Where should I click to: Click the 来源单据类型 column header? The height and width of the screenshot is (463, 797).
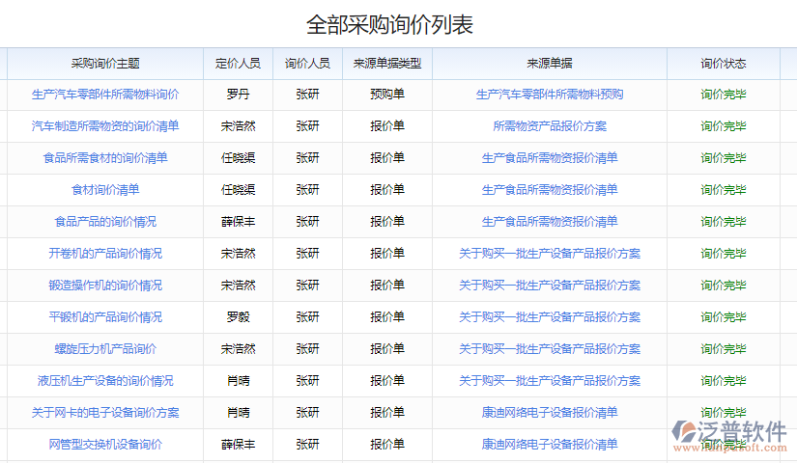click(387, 64)
